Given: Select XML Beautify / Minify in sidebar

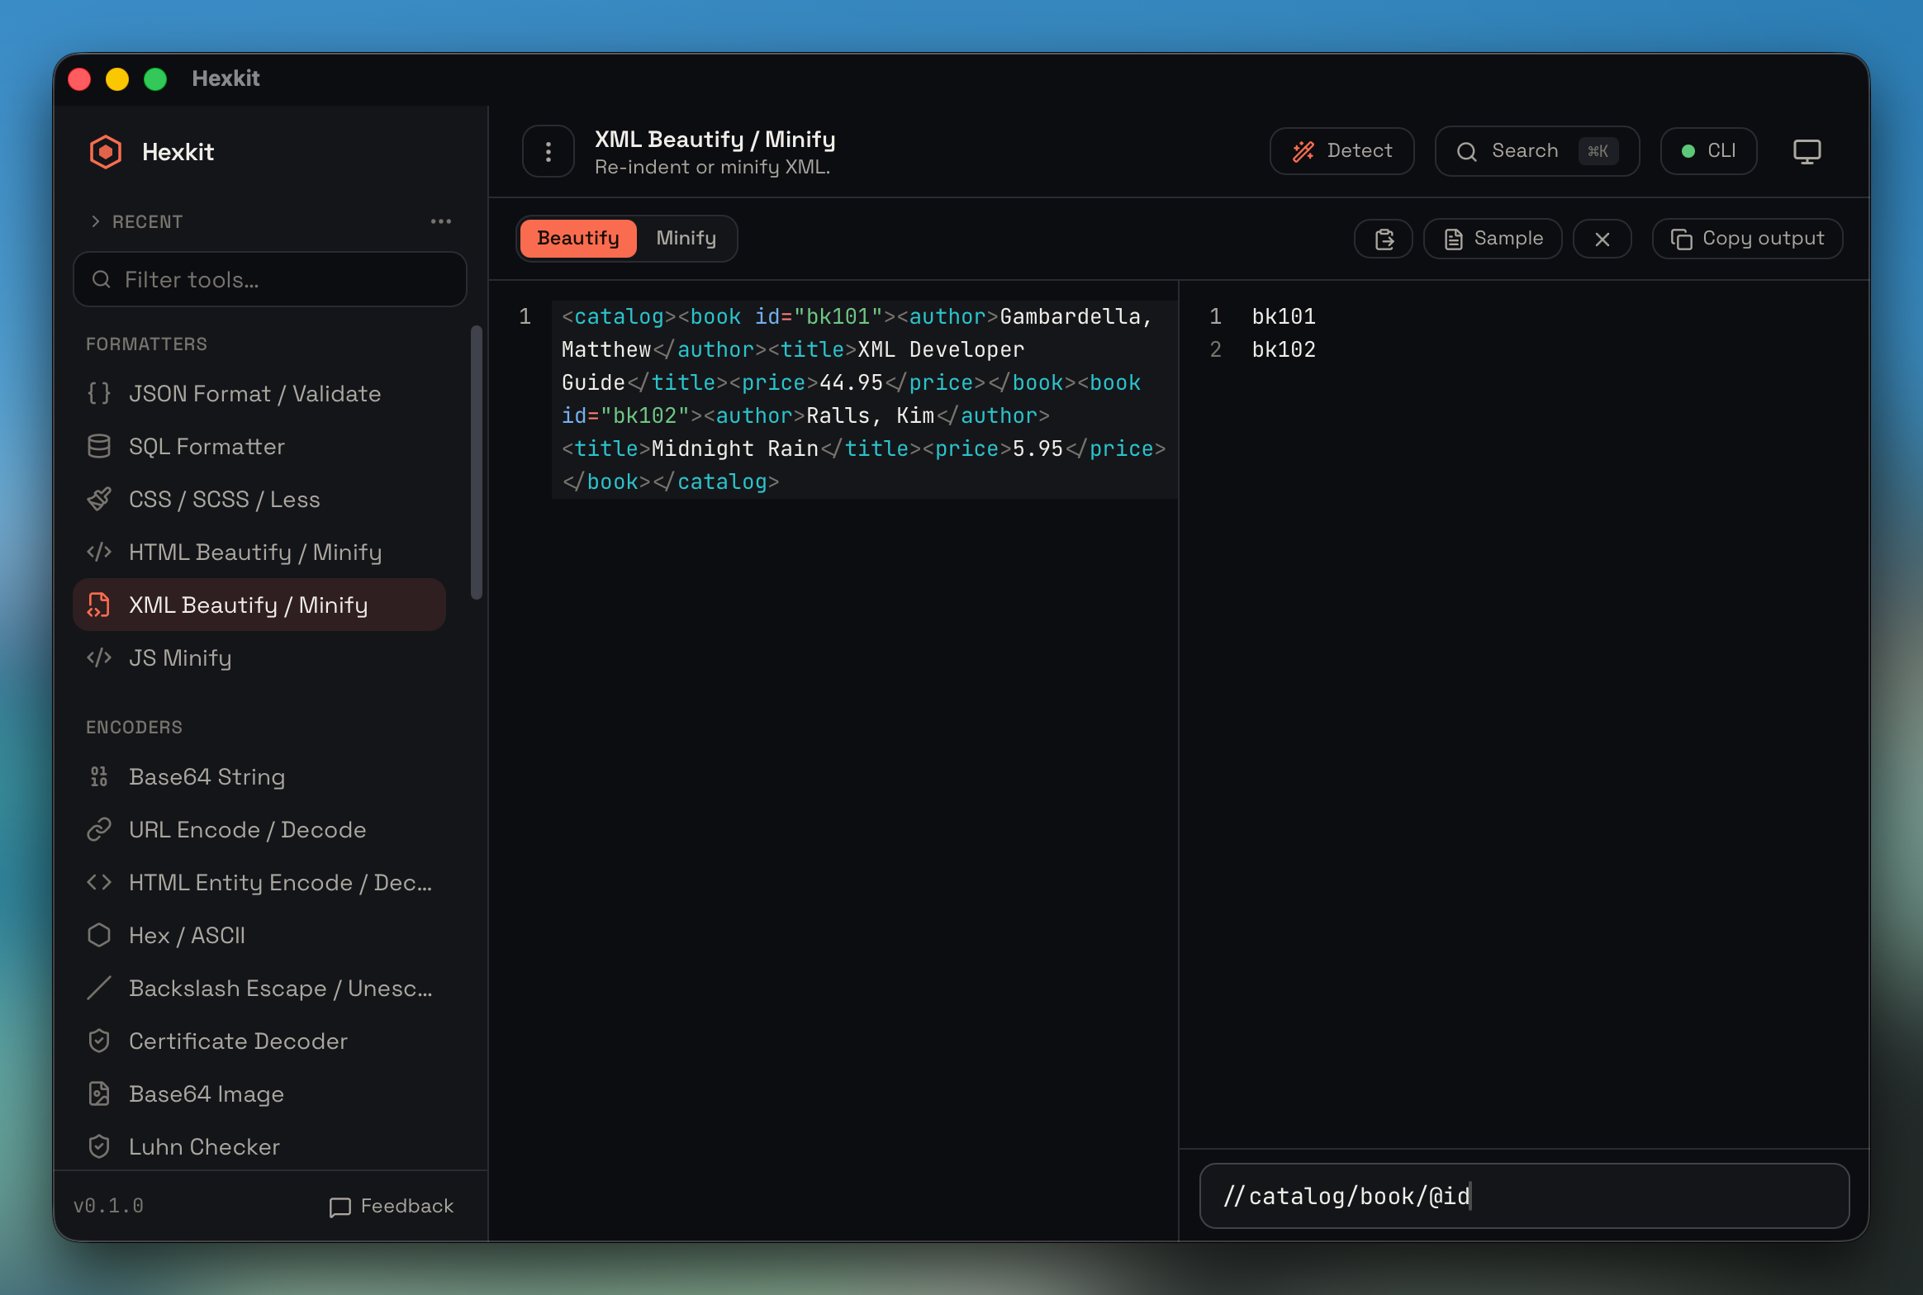Looking at the screenshot, I should click(x=259, y=605).
